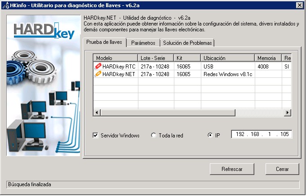Select the HARDkey RTC row text

click(119, 67)
